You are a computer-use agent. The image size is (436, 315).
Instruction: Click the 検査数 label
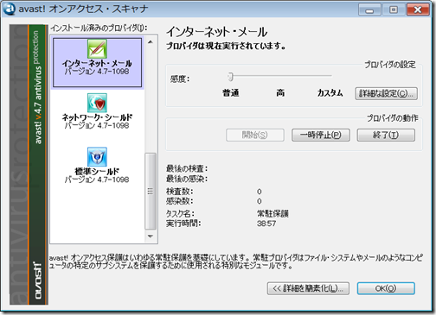pos(180,192)
